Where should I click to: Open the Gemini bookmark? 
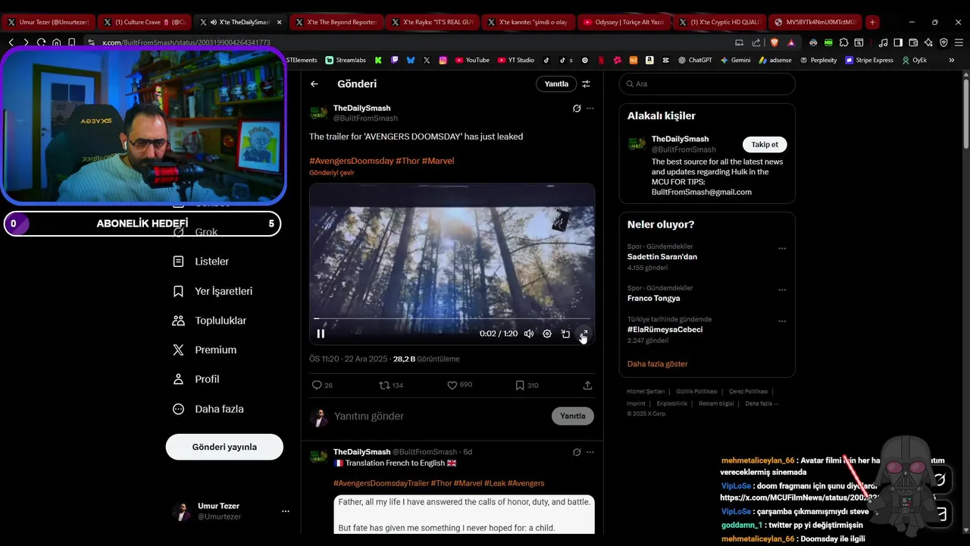735,60
